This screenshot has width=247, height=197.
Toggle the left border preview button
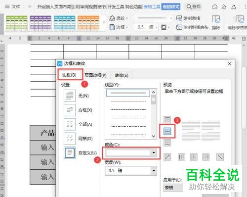coord(181,157)
